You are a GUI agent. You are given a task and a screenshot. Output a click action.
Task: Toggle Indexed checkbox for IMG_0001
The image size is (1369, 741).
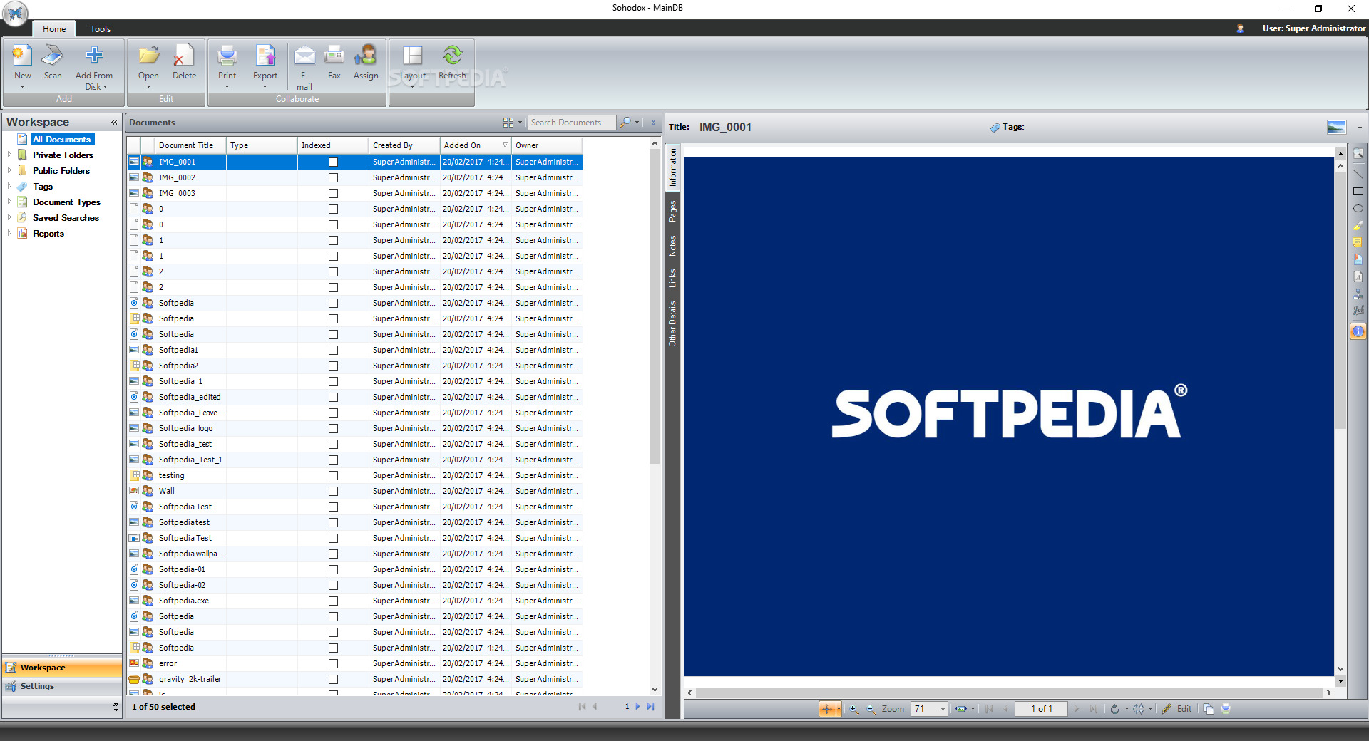(333, 162)
